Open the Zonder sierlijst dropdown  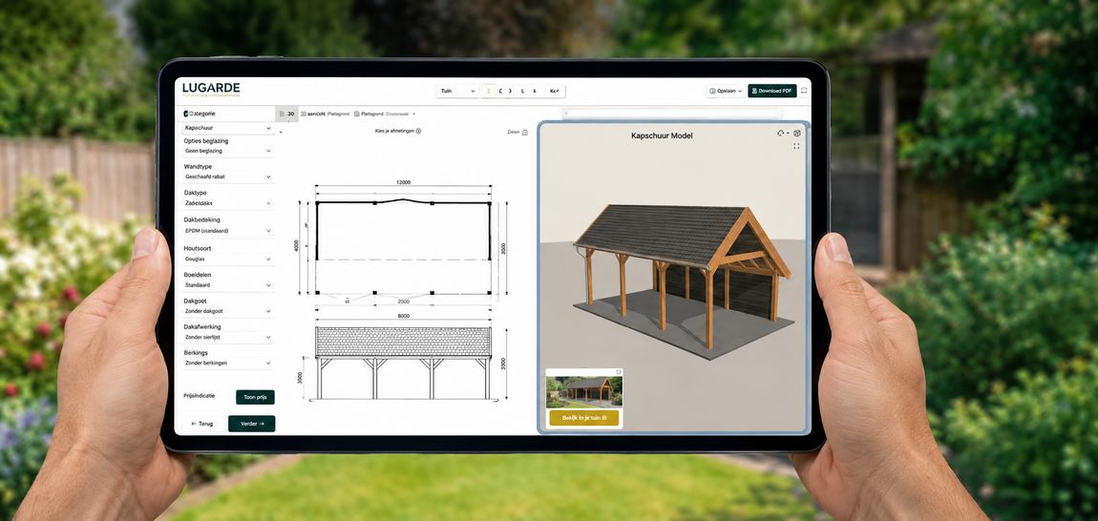coord(227,337)
